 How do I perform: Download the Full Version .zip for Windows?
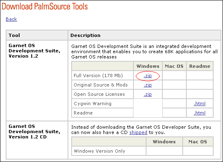[148, 76]
